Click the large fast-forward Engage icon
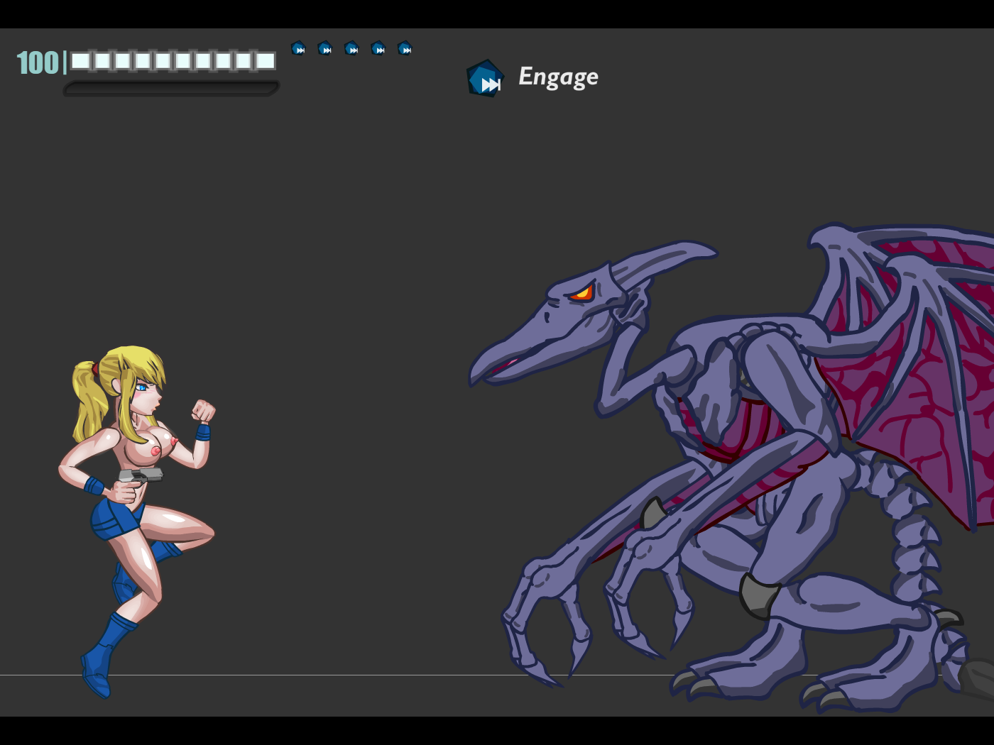This screenshot has width=994, height=745. coord(486,78)
